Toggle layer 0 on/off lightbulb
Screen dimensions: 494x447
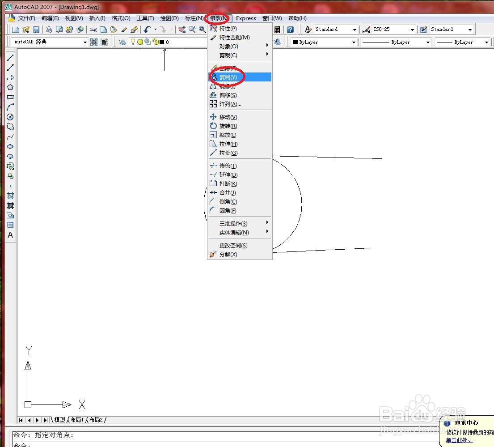pyautogui.click(x=133, y=42)
